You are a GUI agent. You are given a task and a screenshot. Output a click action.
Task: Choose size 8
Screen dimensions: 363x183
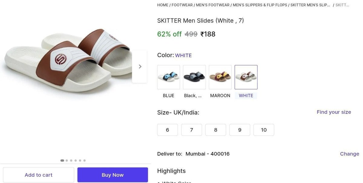216,130
